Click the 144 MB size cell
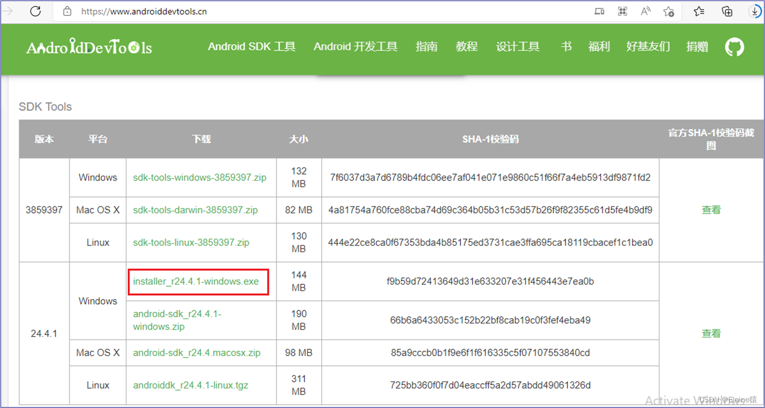765x408 pixels. point(299,281)
